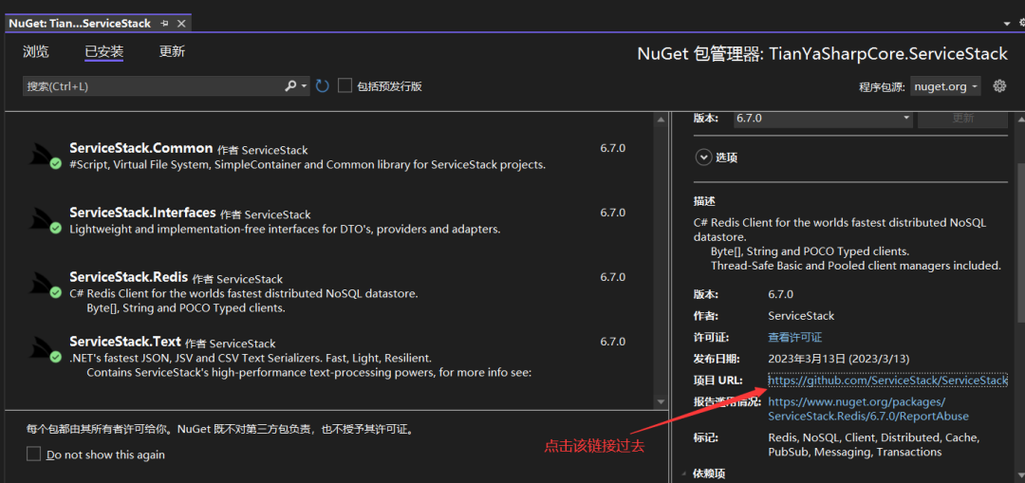The image size is (1025, 483).
Task: Click the ServiceStack.Common package icon
Action: coord(46,156)
